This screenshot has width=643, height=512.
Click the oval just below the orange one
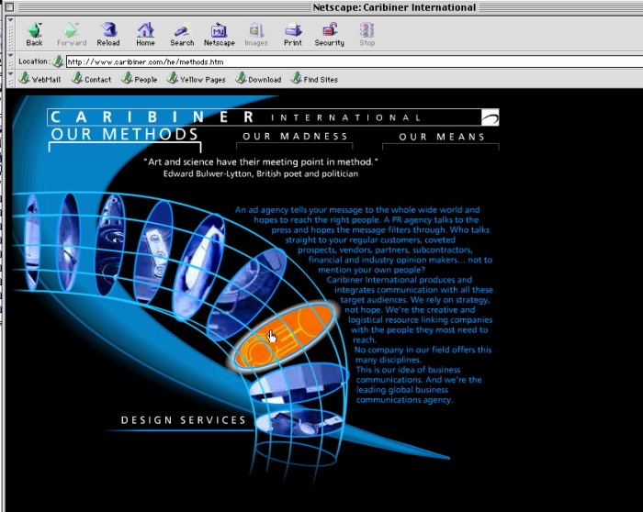click(299, 383)
